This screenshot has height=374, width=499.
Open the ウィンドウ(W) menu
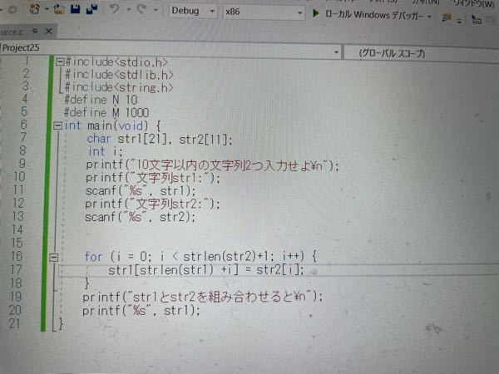coord(474,4)
